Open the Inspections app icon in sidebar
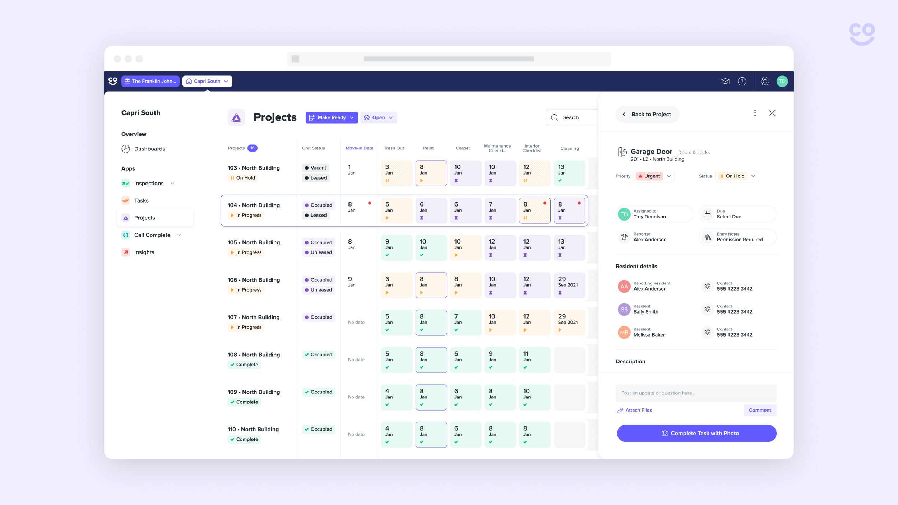898x505 pixels. 126,183
